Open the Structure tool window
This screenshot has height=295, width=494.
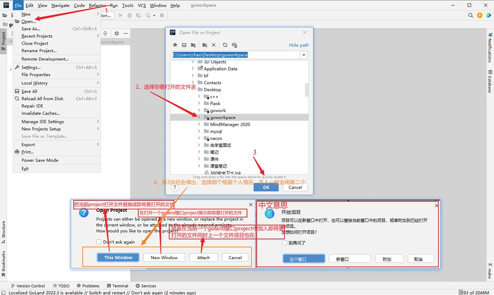3,232
